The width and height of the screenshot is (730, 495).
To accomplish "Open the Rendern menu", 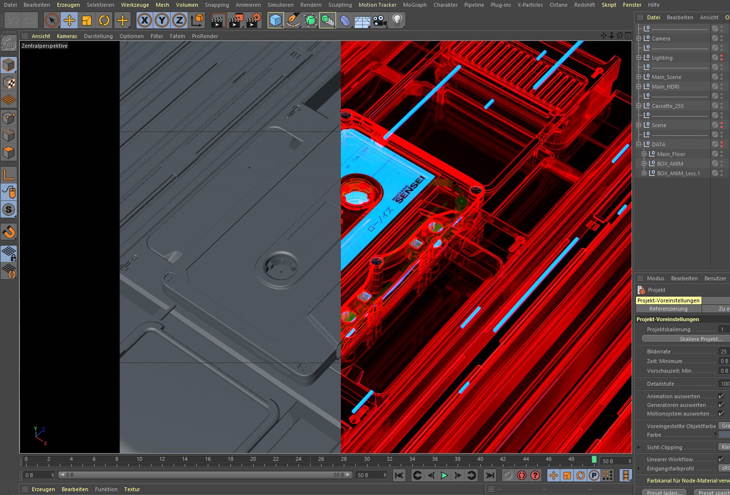I will [311, 5].
